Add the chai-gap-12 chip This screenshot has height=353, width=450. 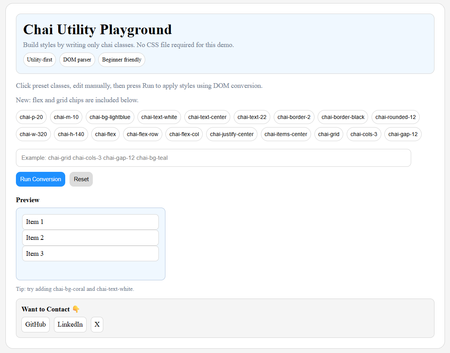point(403,134)
